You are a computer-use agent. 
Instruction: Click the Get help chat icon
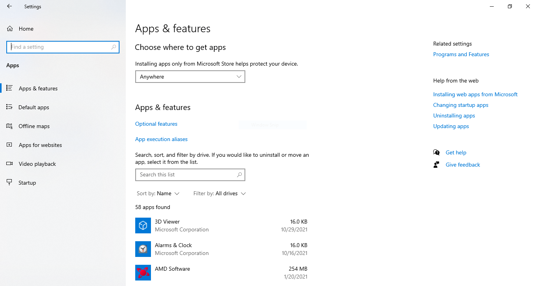436,152
